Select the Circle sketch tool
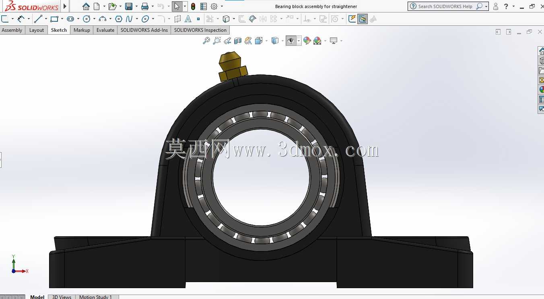 (86, 19)
